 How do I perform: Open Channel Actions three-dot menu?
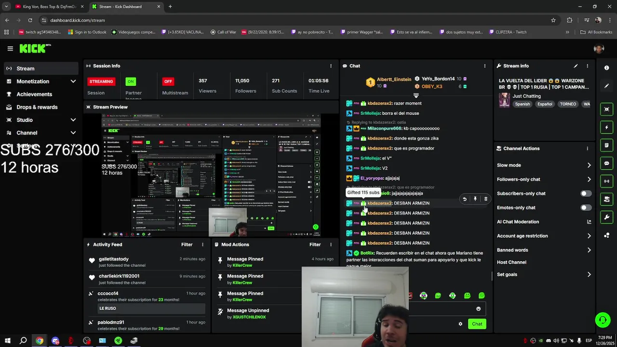(587, 148)
